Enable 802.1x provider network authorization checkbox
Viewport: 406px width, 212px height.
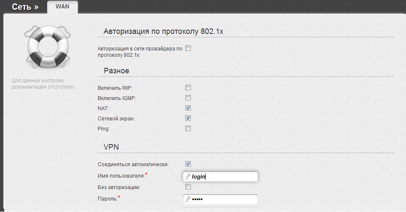point(188,48)
